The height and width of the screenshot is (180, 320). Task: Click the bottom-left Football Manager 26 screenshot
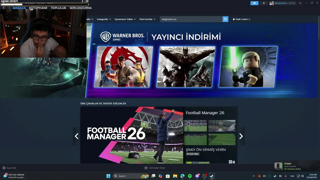pyautogui.click(x=195, y=139)
